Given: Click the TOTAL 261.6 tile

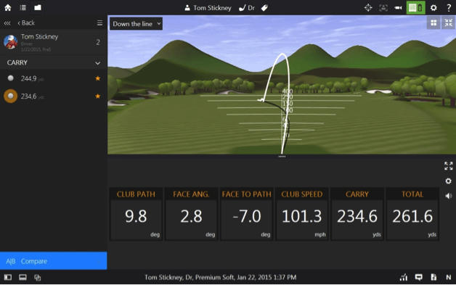Looking at the screenshot, I should pyautogui.click(x=412, y=214).
